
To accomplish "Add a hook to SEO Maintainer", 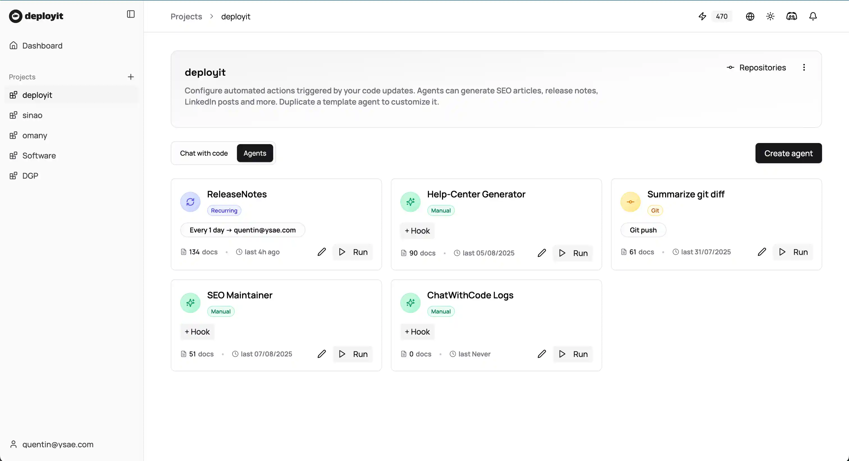I will click(x=197, y=332).
